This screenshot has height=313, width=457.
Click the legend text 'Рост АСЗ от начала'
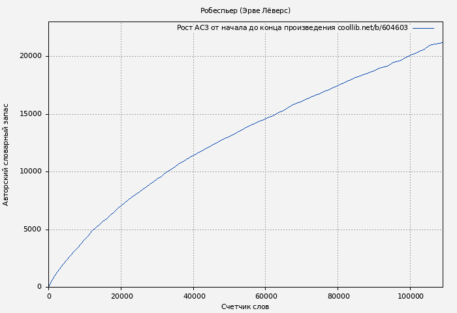click(215, 28)
